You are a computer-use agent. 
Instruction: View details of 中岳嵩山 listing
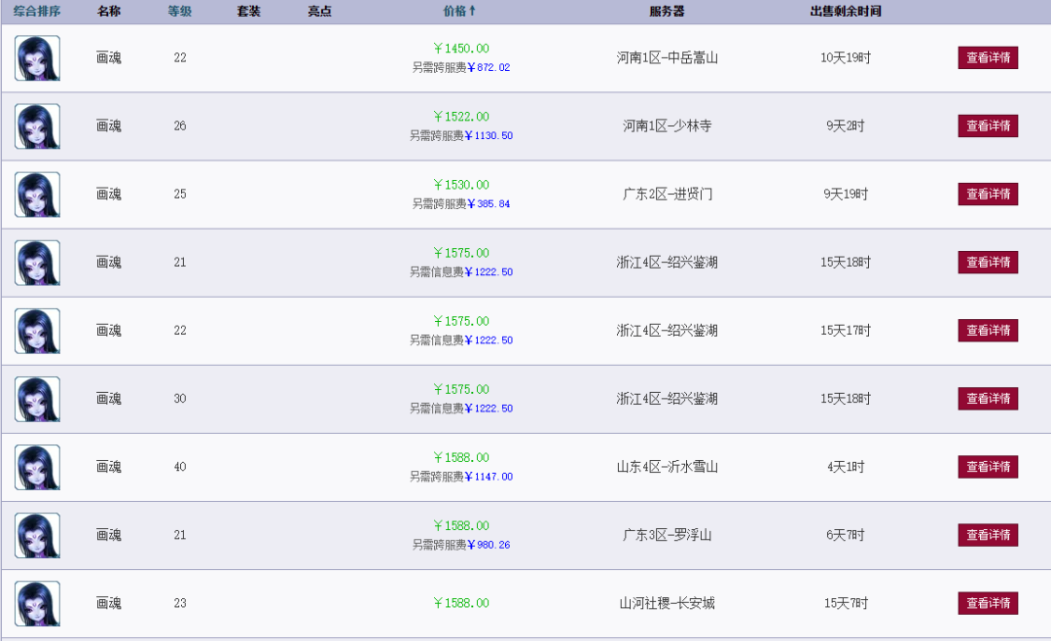(x=988, y=57)
